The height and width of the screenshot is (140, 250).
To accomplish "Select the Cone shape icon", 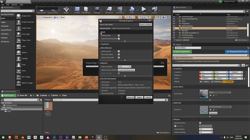I will pos(19,65).
